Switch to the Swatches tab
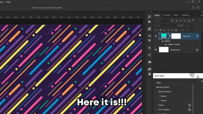Screen dimensions: 203x114 [x=185, y=15]
